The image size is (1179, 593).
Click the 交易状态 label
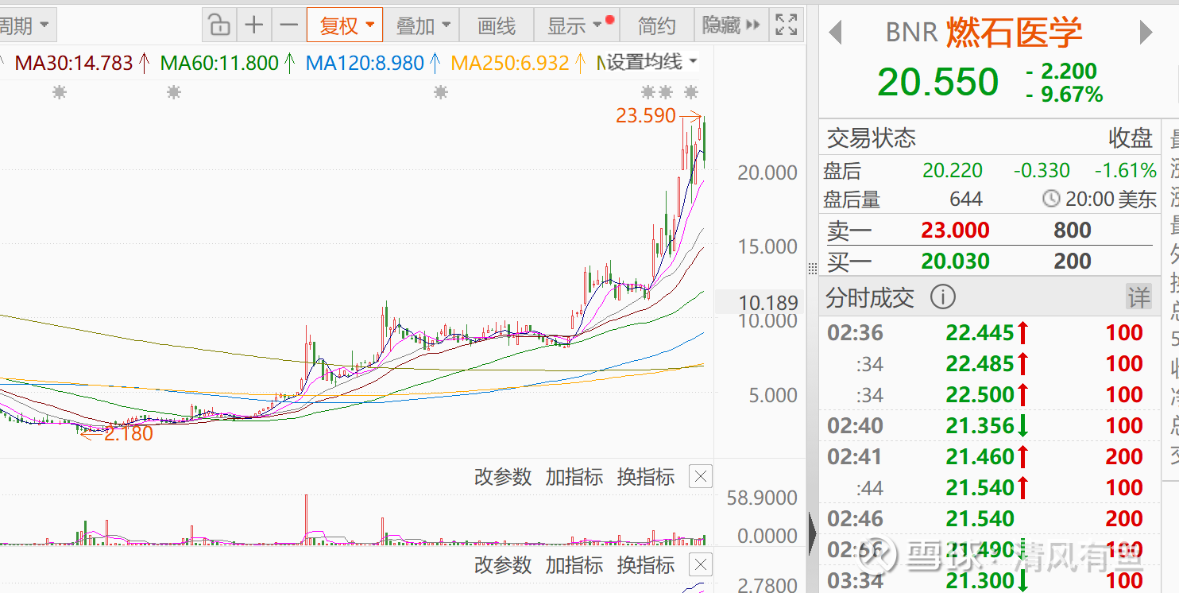[872, 138]
